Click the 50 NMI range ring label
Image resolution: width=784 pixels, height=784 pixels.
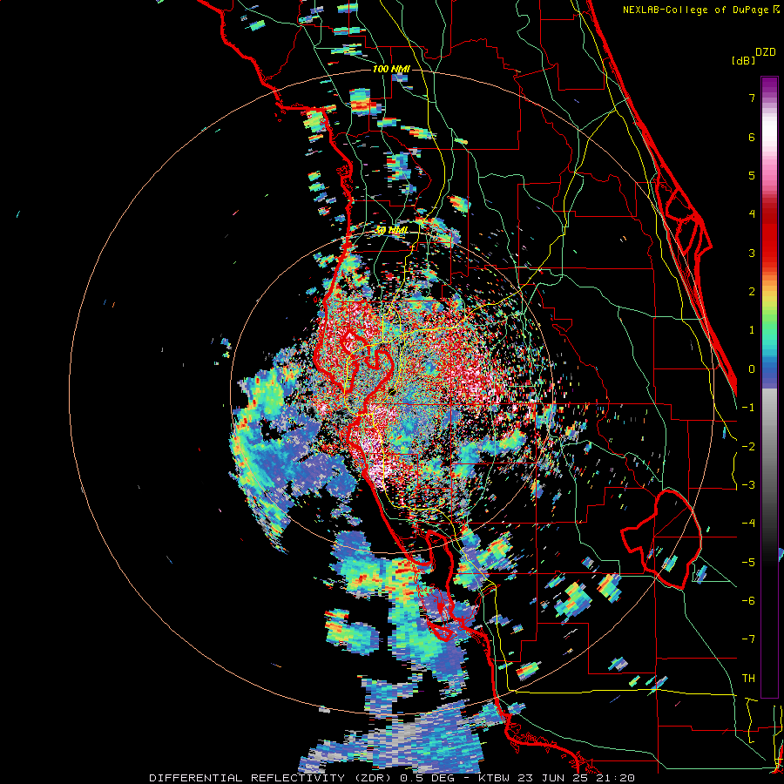pos(391,230)
